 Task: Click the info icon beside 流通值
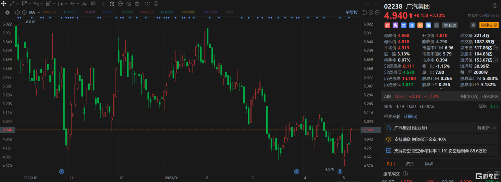496,60
